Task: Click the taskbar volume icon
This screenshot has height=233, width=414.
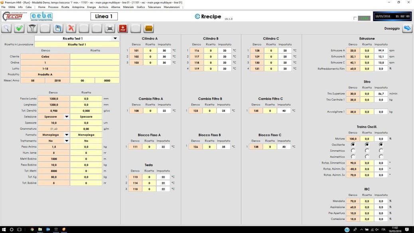Action: pos(377,229)
